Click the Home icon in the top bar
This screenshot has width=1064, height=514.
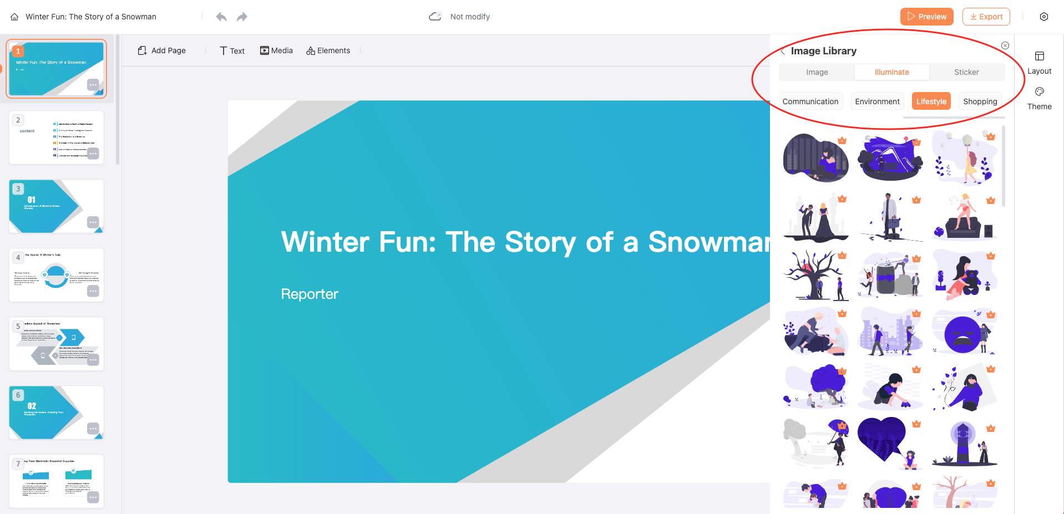tap(14, 17)
